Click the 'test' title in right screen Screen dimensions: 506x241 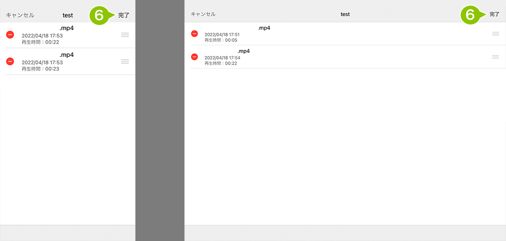[345, 14]
